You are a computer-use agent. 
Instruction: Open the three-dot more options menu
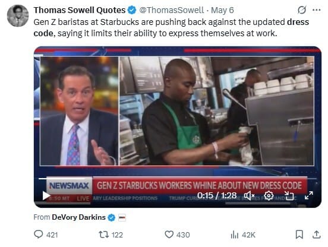click(317, 10)
